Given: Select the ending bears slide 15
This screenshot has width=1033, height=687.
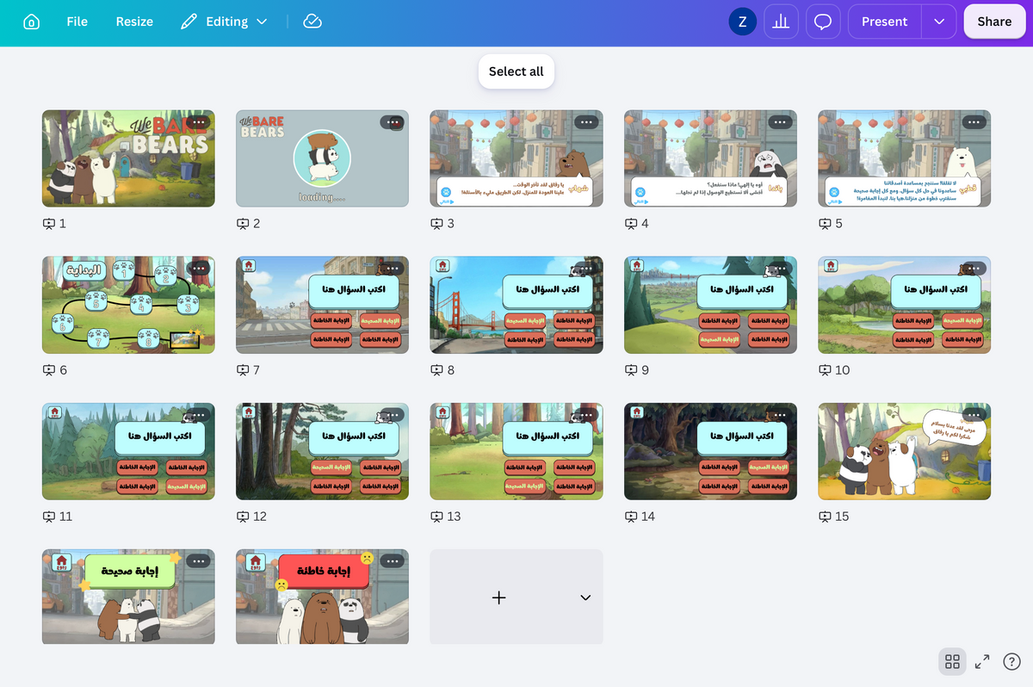Looking at the screenshot, I should tap(905, 451).
